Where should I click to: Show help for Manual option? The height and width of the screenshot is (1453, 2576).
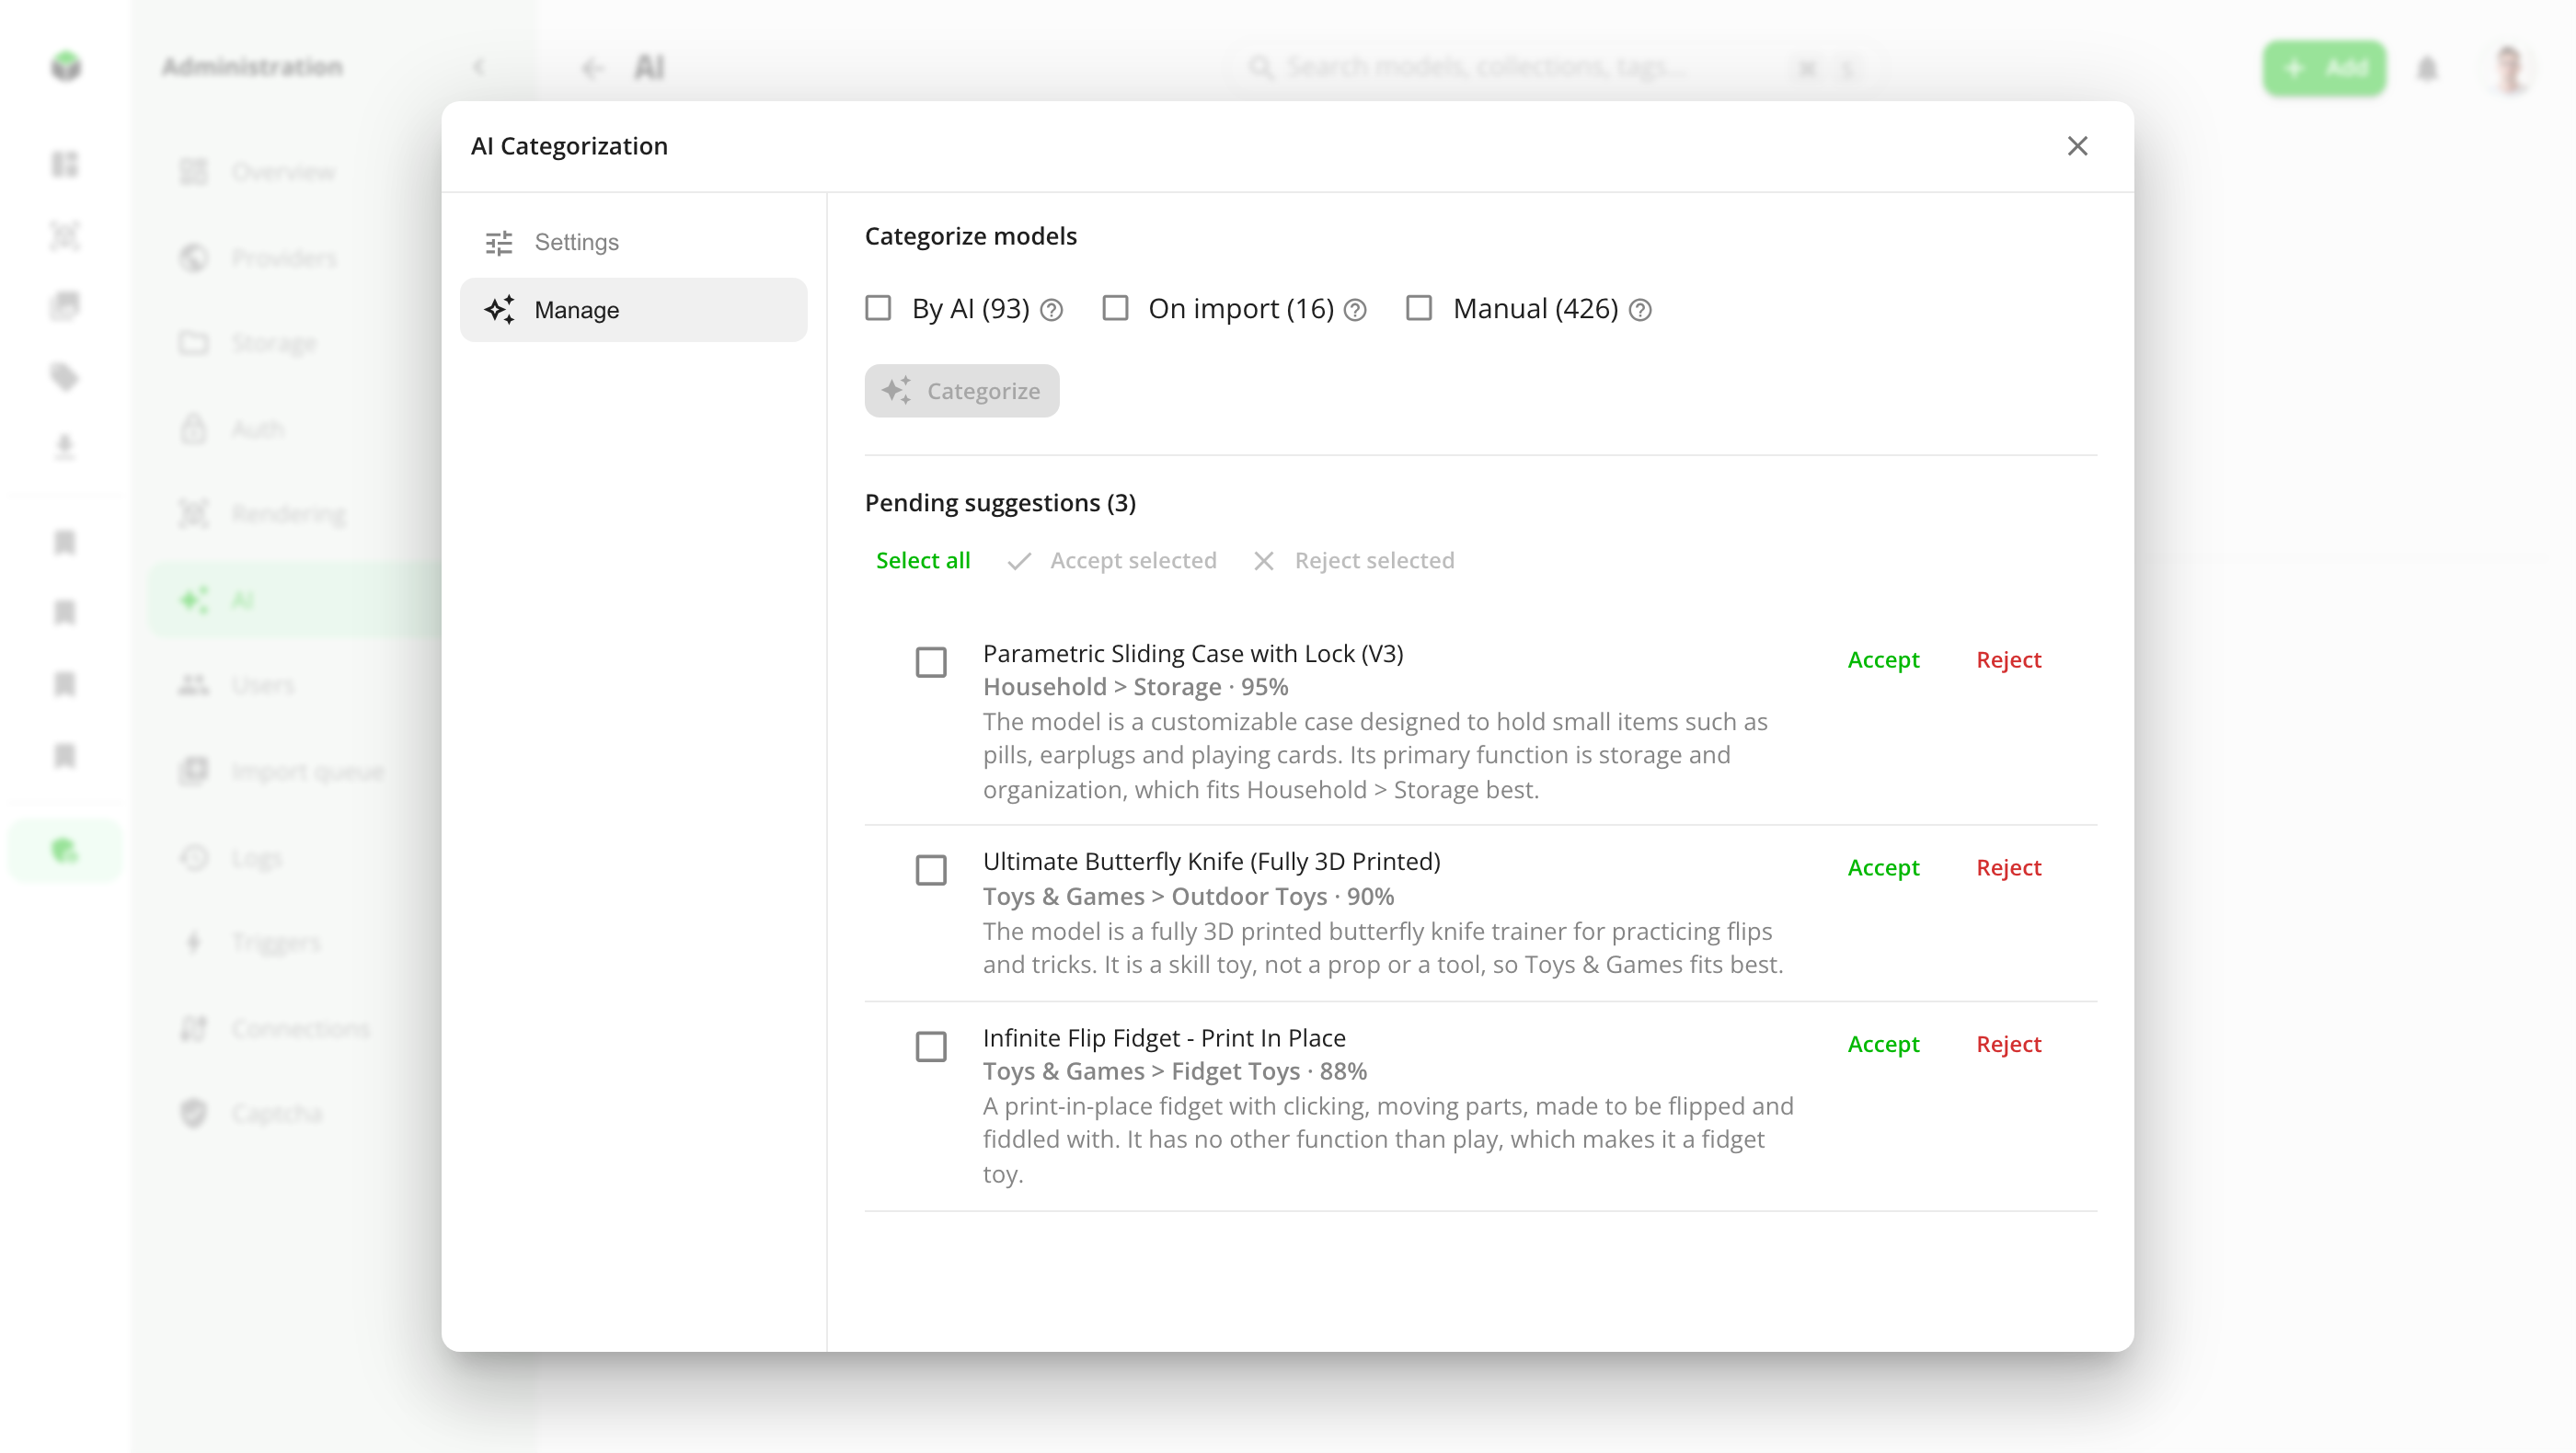[1640, 310]
